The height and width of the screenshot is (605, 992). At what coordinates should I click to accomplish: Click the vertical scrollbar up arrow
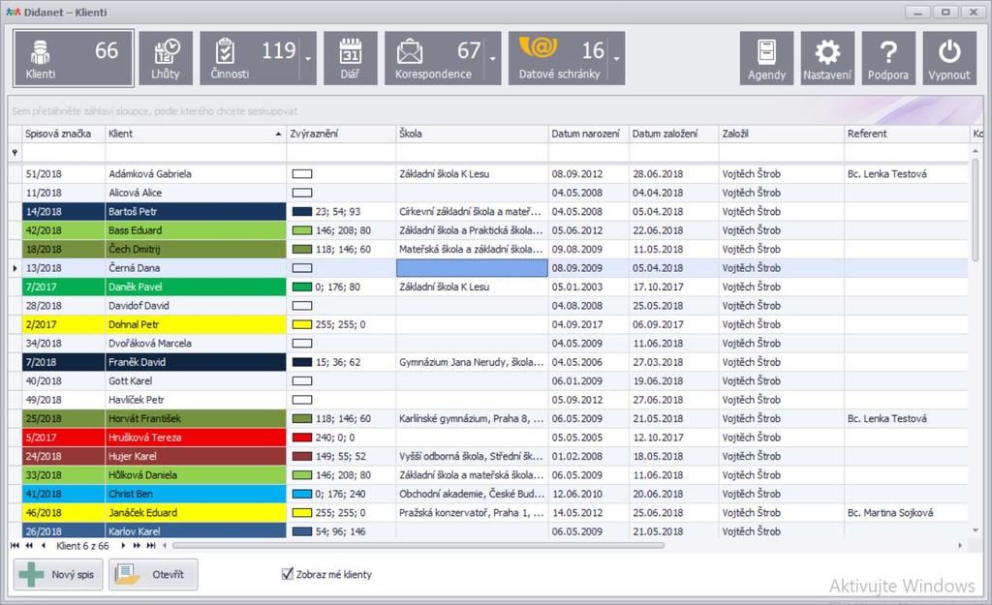pos(975,151)
